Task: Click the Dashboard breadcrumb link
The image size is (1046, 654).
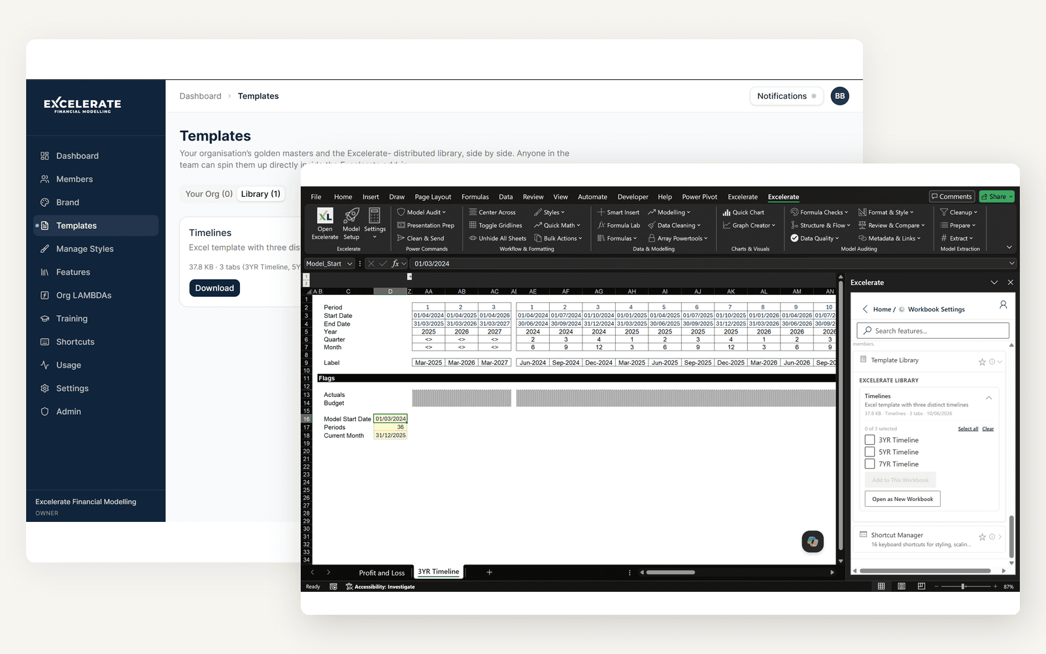Action: tap(201, 96)
